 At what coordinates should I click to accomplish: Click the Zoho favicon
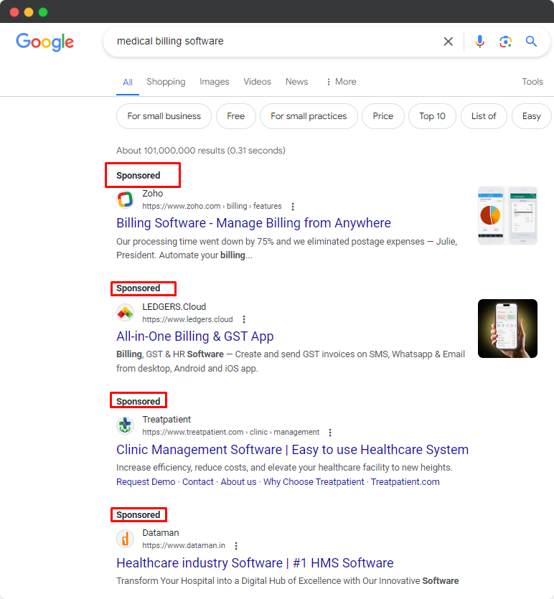pos(125,199)
